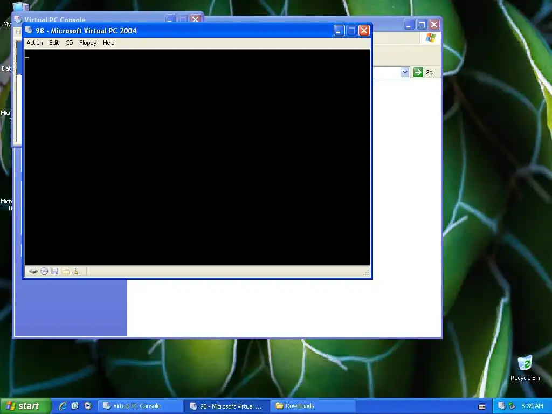Click the Virtual PC tray icon
The image size is (552, 414).
click(502, 406)
